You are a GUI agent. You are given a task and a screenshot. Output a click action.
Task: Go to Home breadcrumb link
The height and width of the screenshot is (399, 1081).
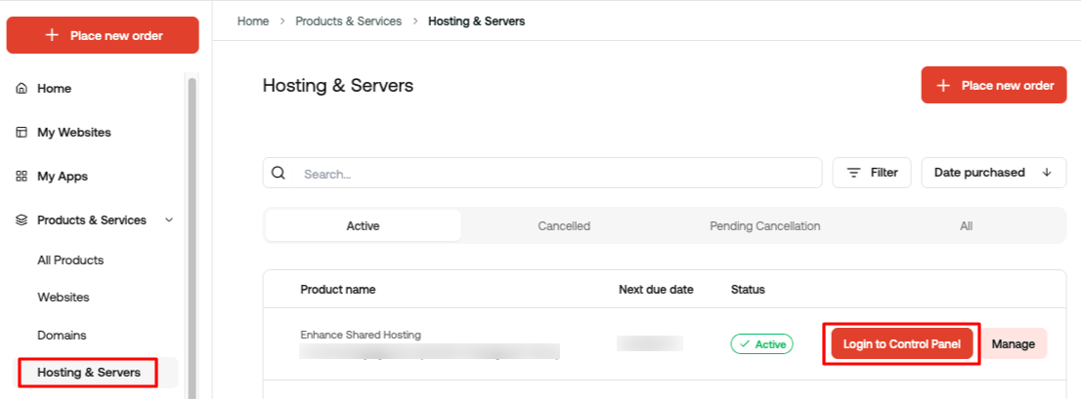tap(253, 21)
